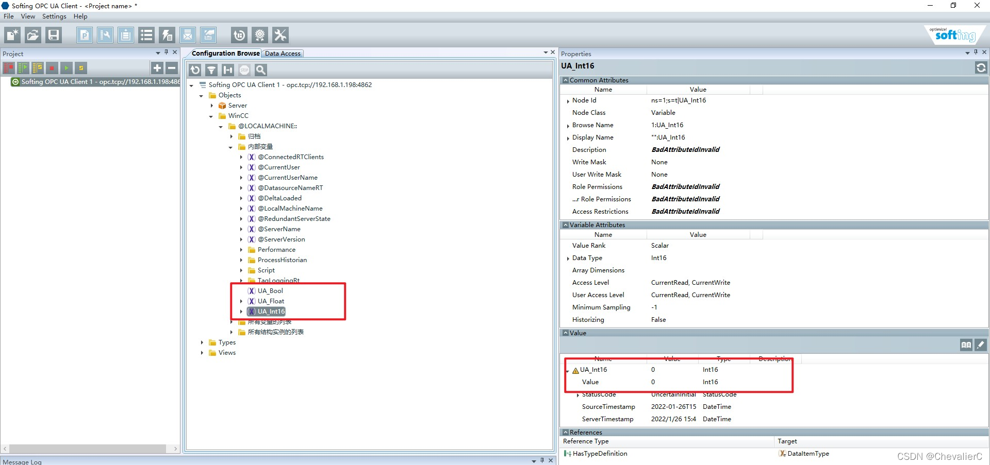Open the Properties panel dropdown arrow
Screen dimensions: 990x465
click(967, 53)
